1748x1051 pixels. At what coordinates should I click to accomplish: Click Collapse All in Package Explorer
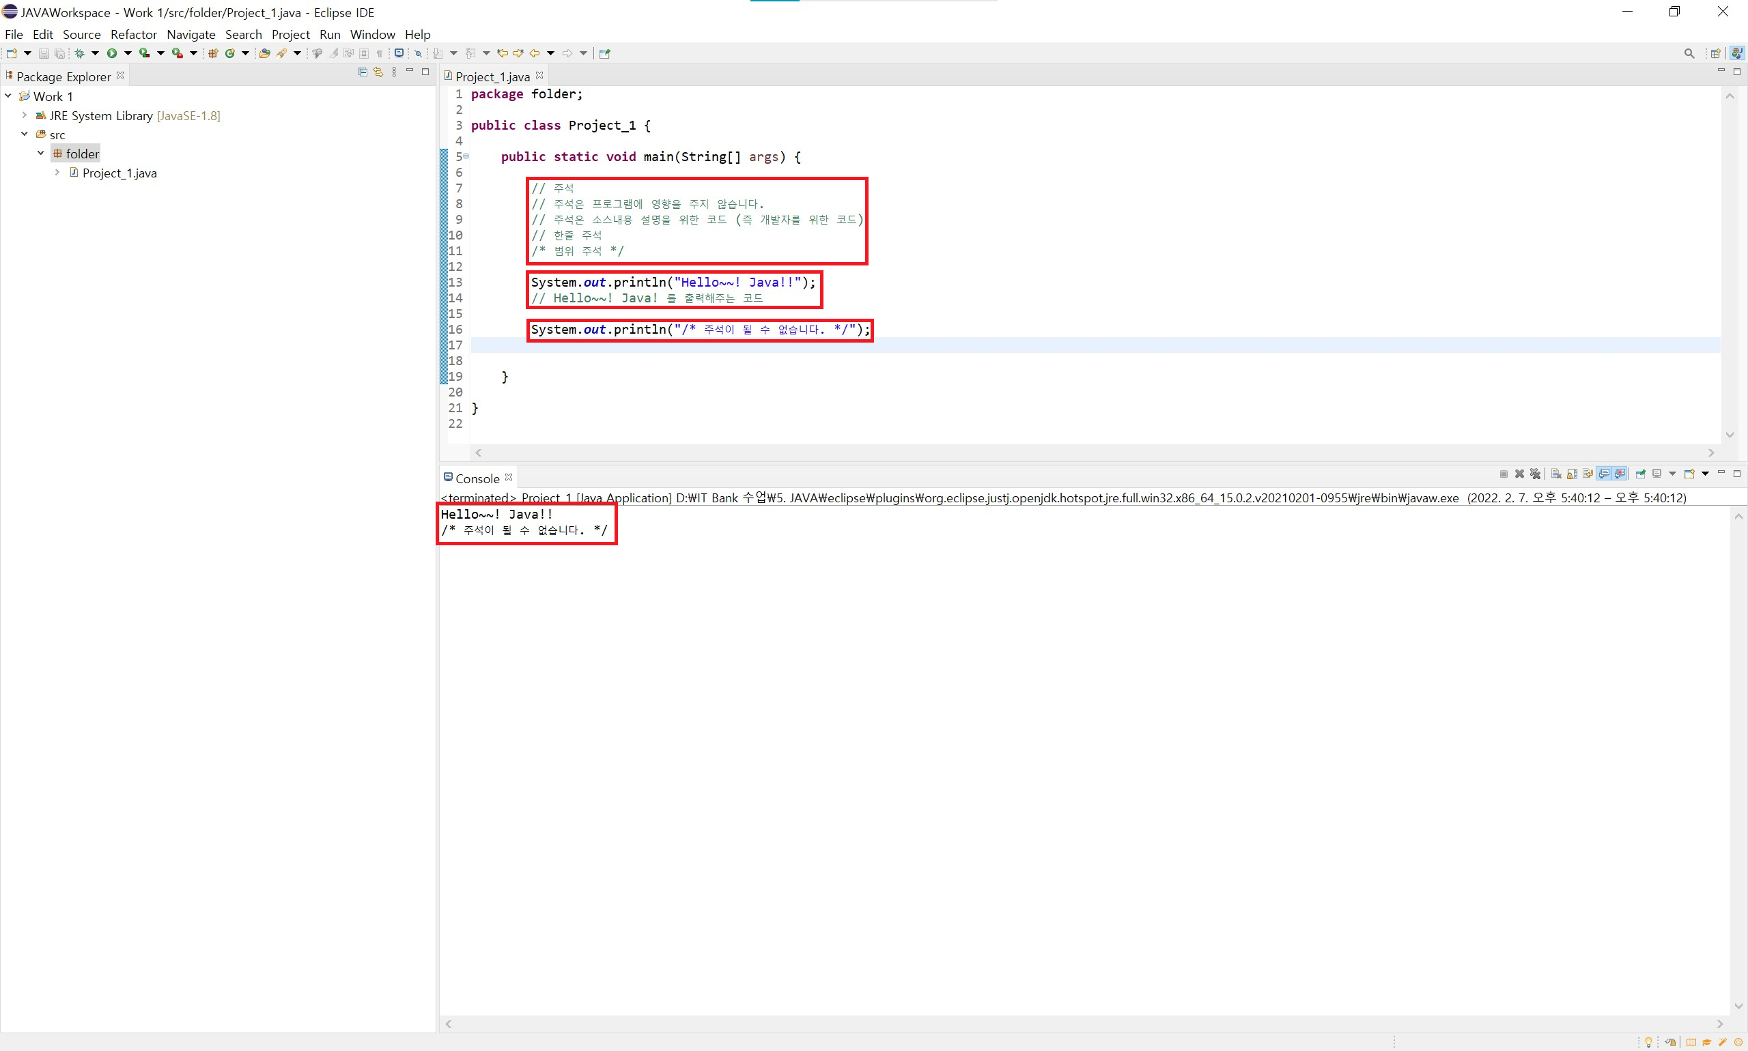coord(363,72)
